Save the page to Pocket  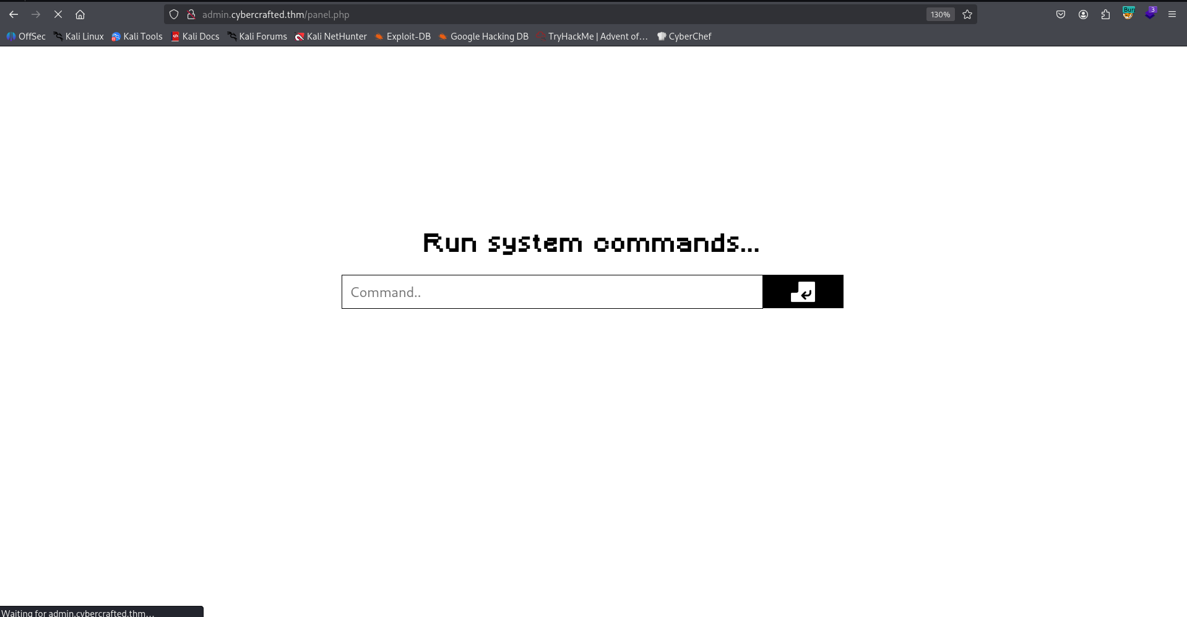(x=1061, y=14)
